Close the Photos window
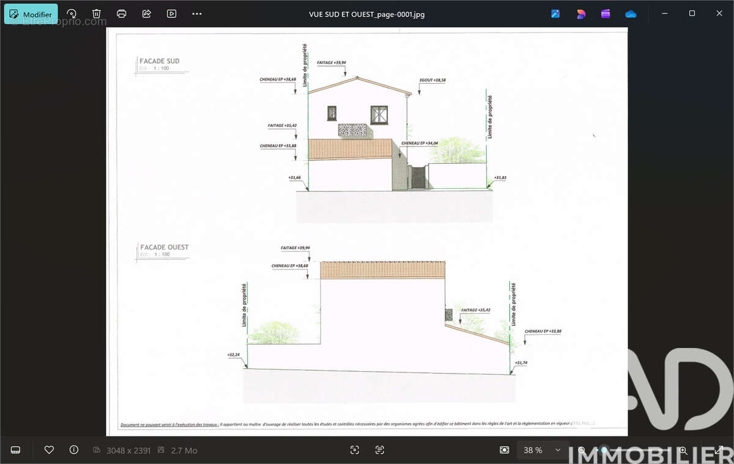734x464 pixels. point(719,13)
